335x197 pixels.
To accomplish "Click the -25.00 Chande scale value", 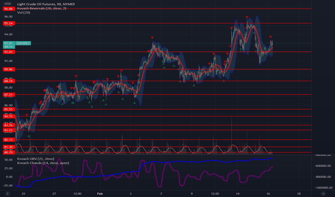I will pos(8,186).
